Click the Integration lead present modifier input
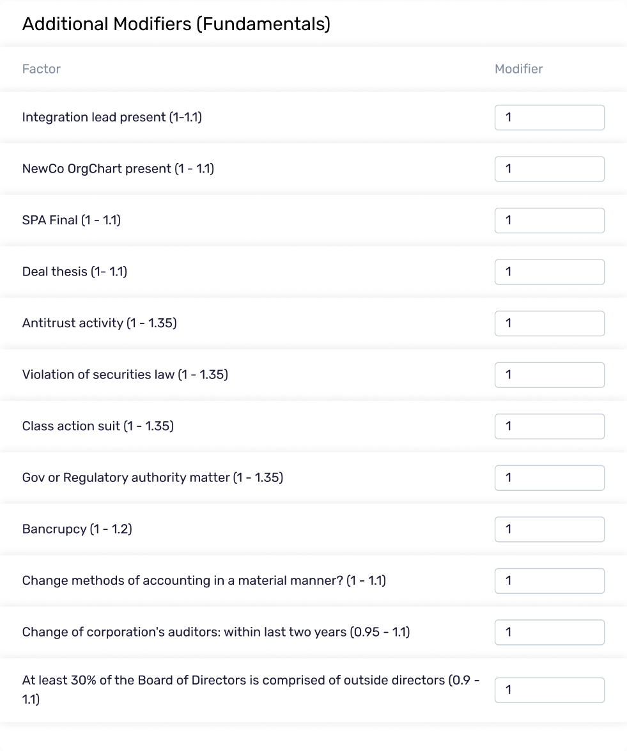This screenshot has width=627, height=751. tap(549, 118)
